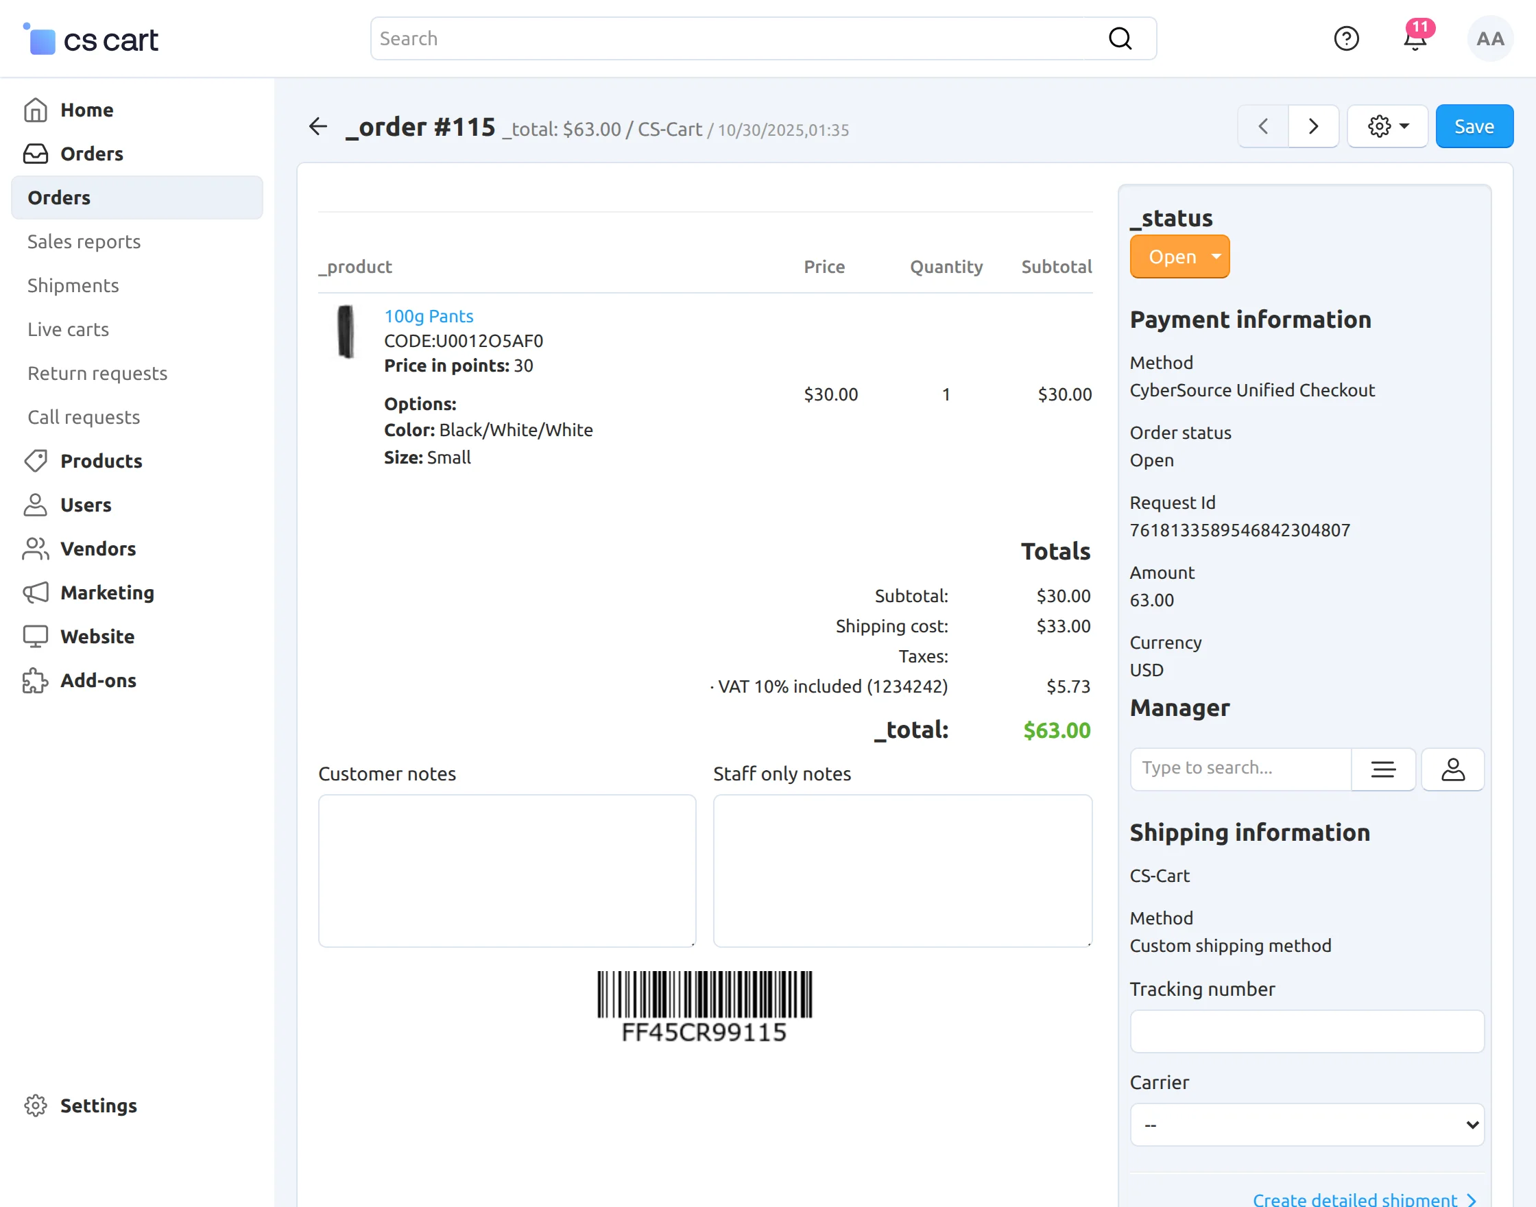Go back using the left arrow

(318, 126)
